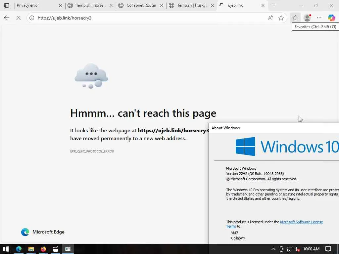Open the tab actions menu icon

click(x=7, y=5)
